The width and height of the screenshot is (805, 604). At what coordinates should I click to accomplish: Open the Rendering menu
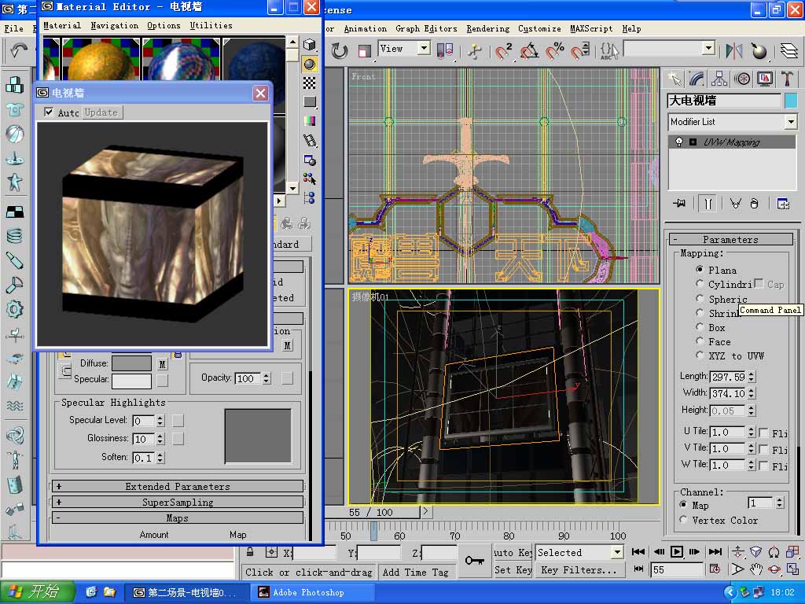487,29
